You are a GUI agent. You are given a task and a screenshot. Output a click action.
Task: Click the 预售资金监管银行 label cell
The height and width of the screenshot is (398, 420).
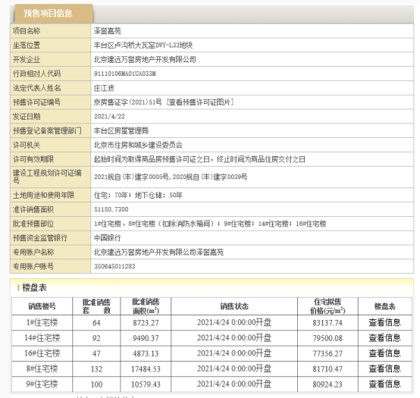click(50, 238)
